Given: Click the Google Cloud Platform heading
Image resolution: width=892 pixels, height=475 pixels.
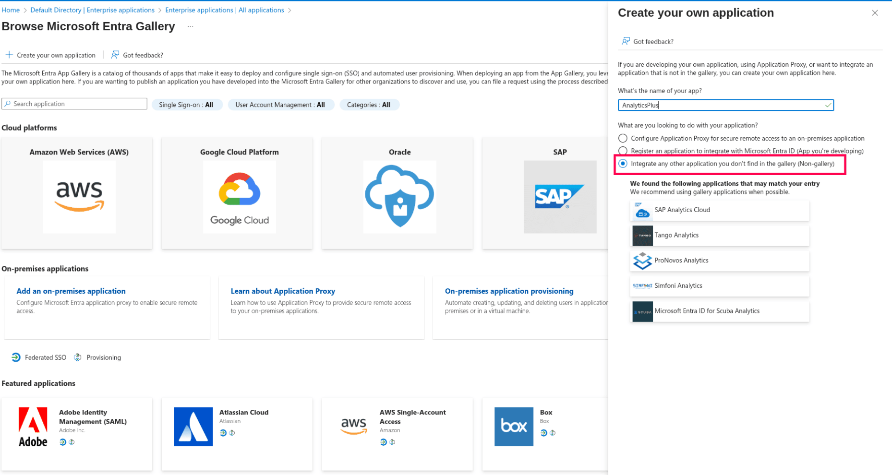Looking at the screenshot, I should [240, 152].
